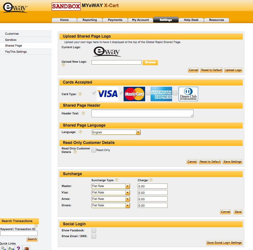The image size is (253, 250).
Task: Click the Diners Club International logo
Action: coord(188,94)
